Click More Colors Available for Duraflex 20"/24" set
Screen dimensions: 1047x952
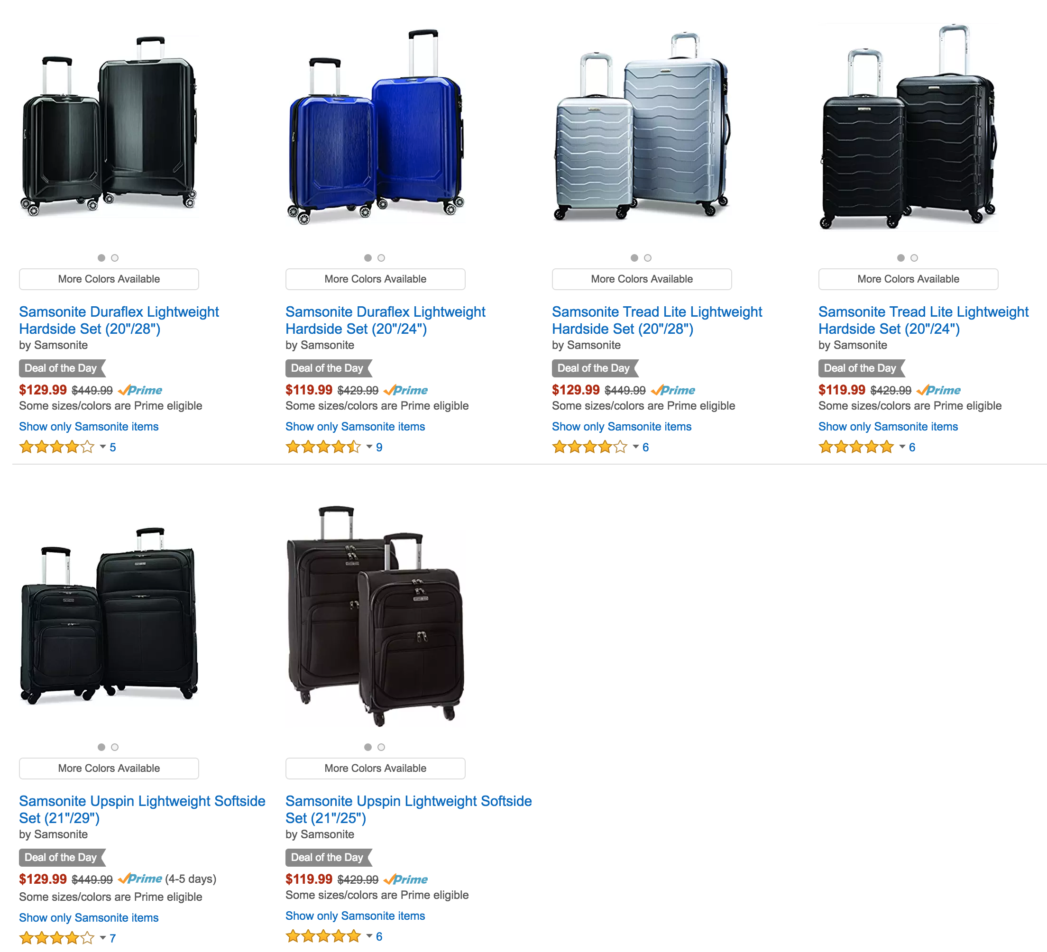(x=375, y=279)
